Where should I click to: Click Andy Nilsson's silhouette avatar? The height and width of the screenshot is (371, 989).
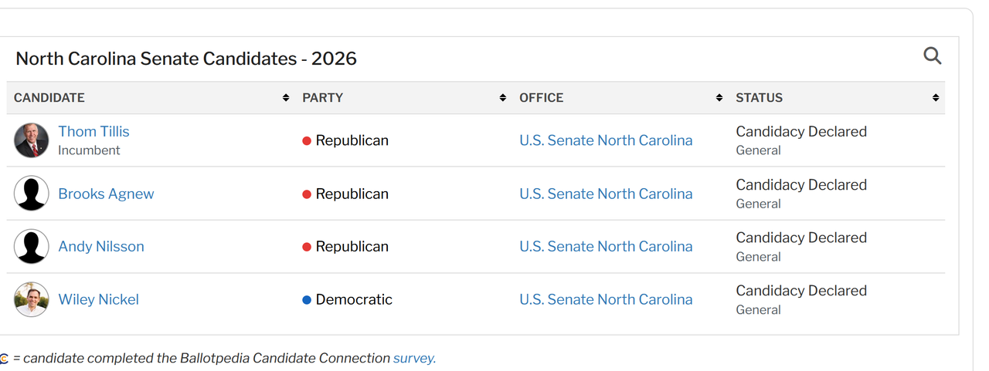pyautogui.click(x=32, y=247)
